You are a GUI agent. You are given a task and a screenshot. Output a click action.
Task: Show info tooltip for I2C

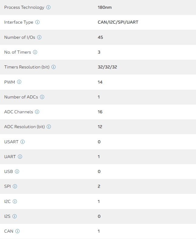click(15, 201)
